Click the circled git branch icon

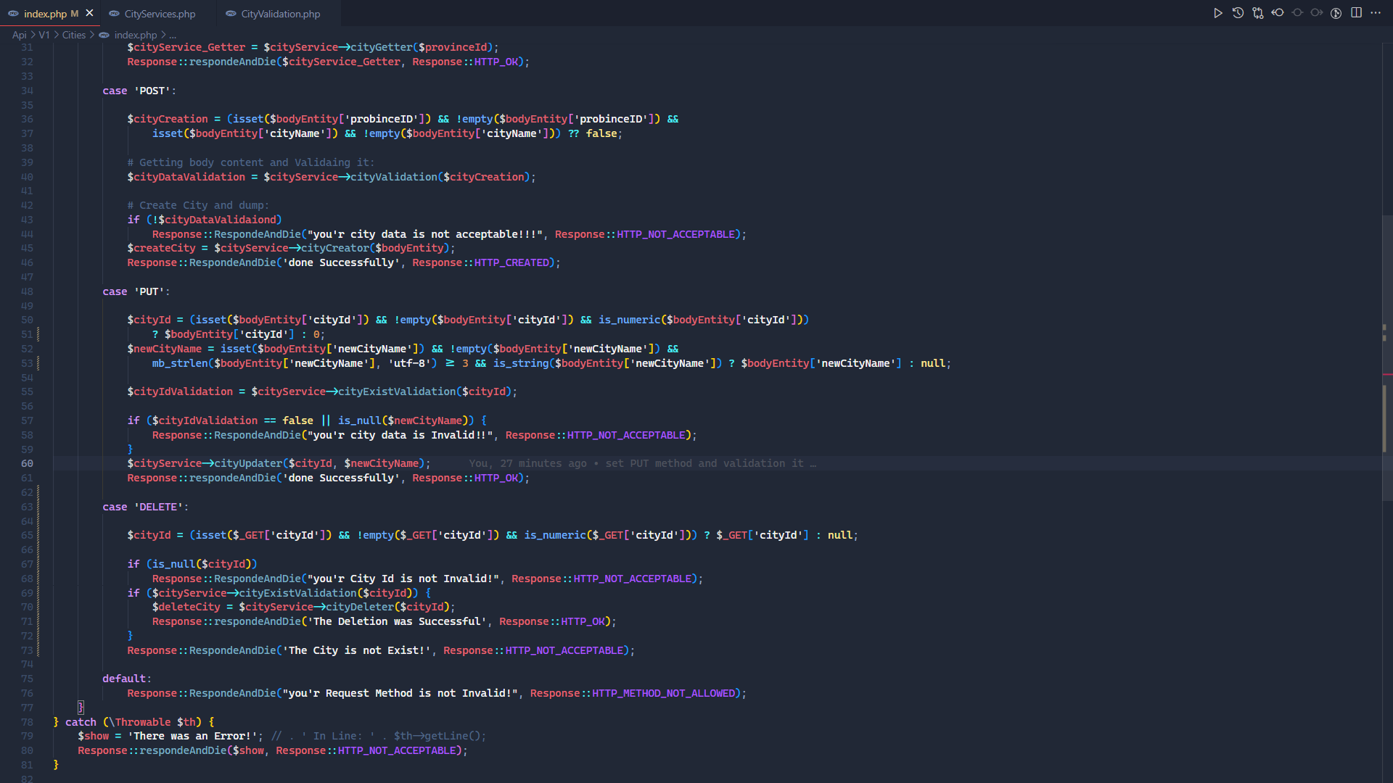(x=1336, y=13)
